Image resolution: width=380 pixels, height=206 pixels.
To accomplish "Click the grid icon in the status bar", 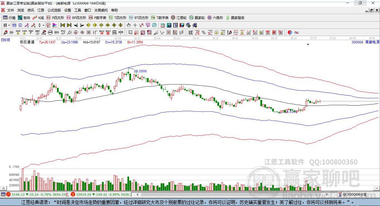I will 3,194.
